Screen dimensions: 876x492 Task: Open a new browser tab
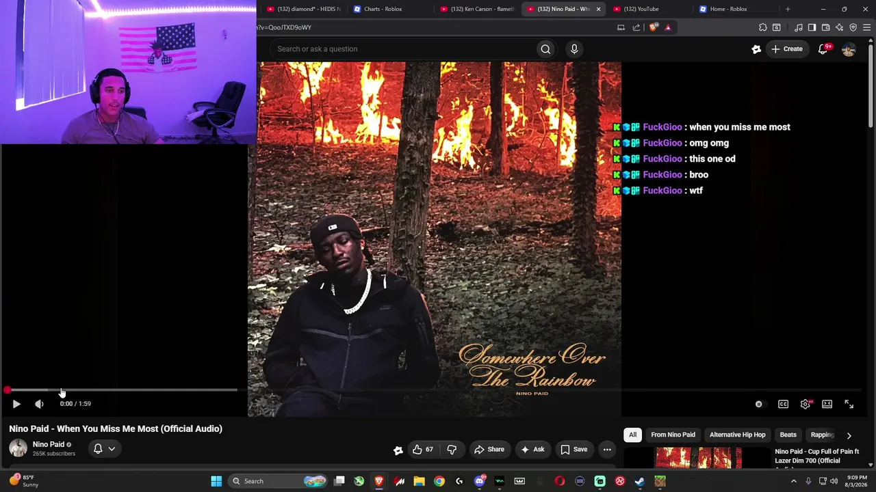(788, 9)
